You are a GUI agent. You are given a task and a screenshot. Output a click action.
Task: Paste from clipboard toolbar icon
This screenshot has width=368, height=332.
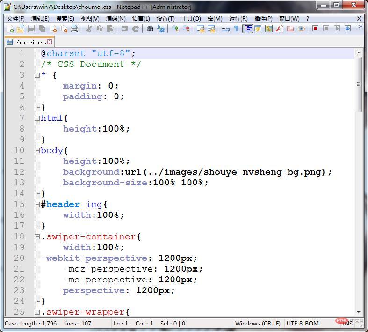[x=110, y=29]
